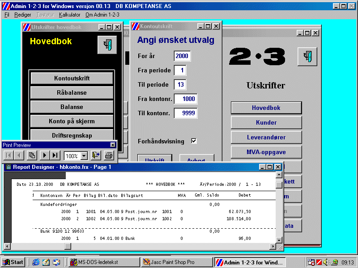Click the horizontal scrollbar thumb in Report Designer
The image size is (358, 268).
(68, 247)
